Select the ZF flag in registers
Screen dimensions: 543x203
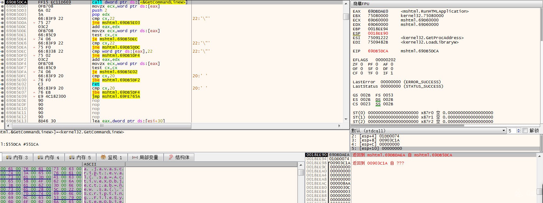(358, 64)
